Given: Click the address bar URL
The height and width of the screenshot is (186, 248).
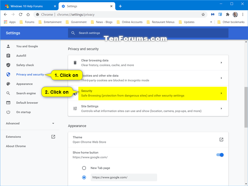Looking at the screenshot, I should coord(76,15).
